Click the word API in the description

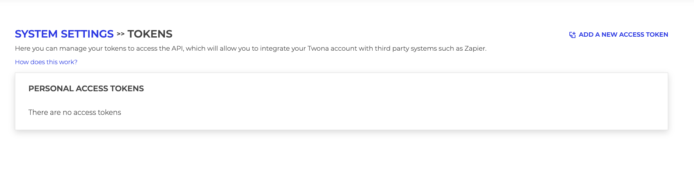[177, 48]
